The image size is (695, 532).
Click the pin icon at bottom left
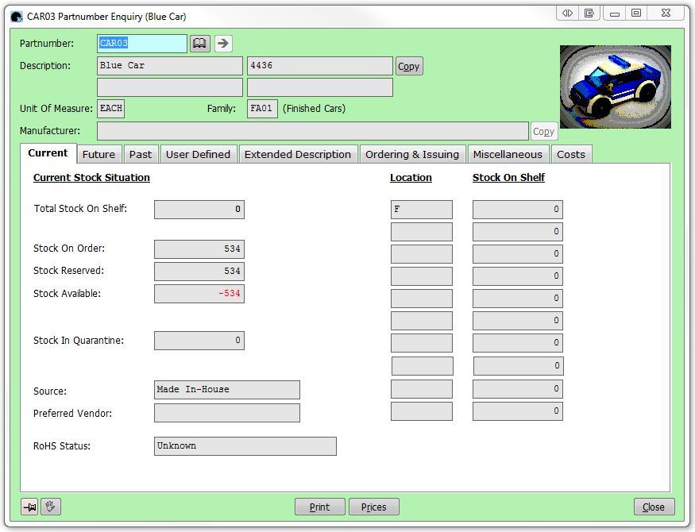[29, 507]
